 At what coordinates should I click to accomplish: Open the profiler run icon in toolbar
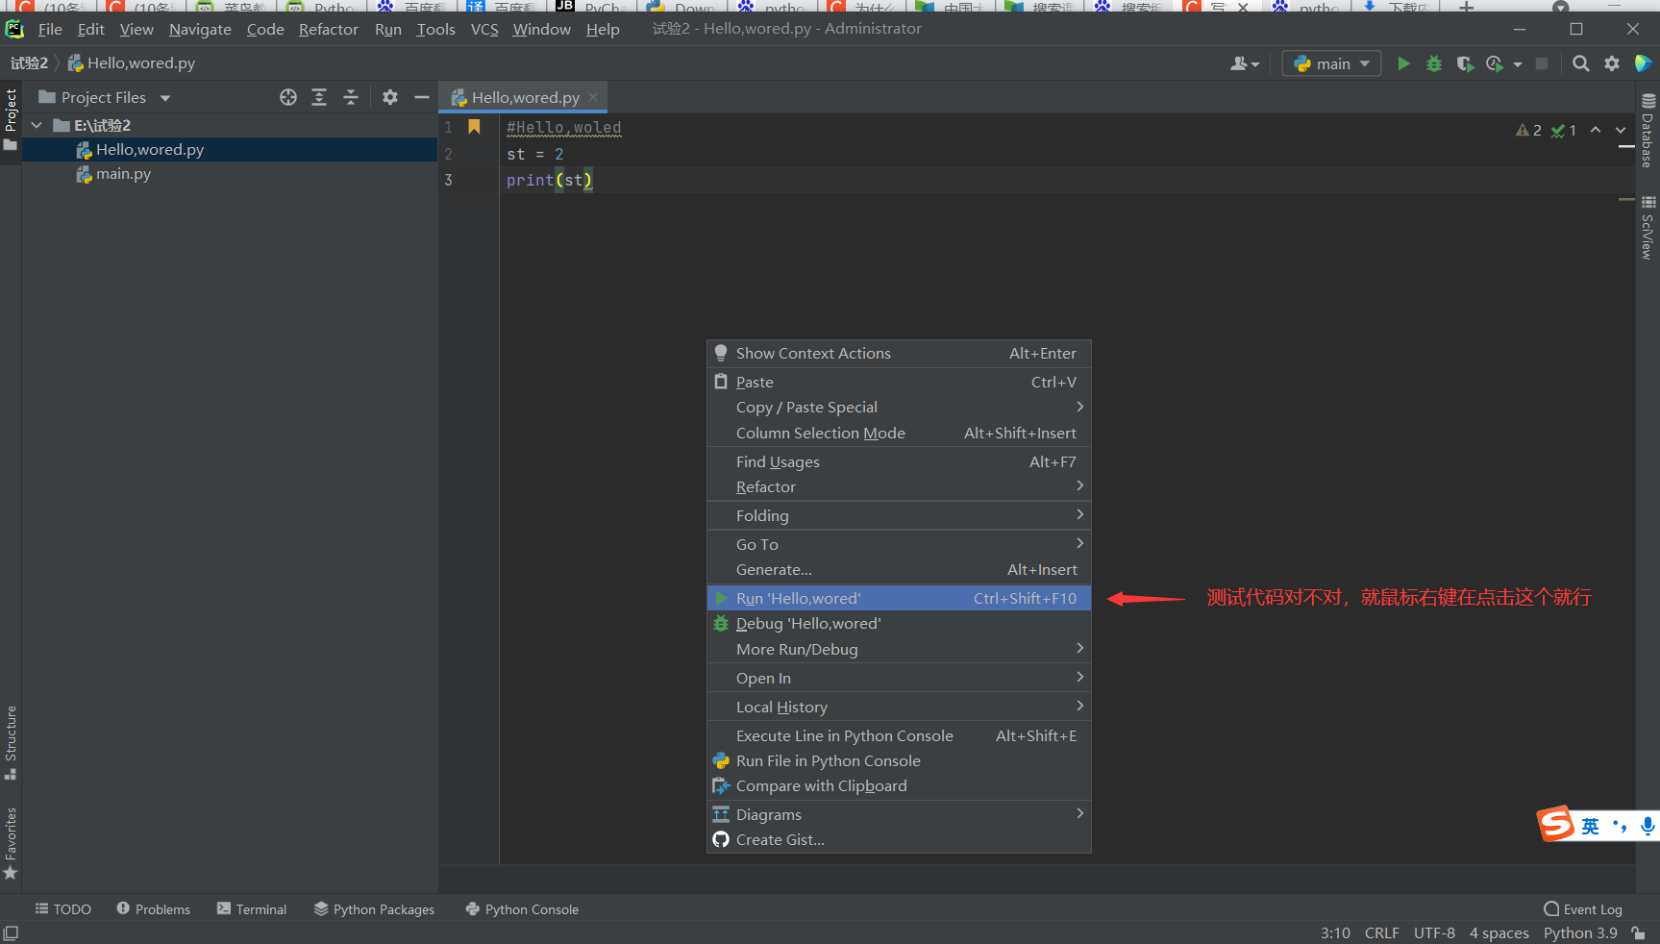point(1495,63)
